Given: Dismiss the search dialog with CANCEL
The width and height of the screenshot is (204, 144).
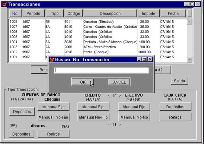Looking at the screenshot, I should click(119, 82).
